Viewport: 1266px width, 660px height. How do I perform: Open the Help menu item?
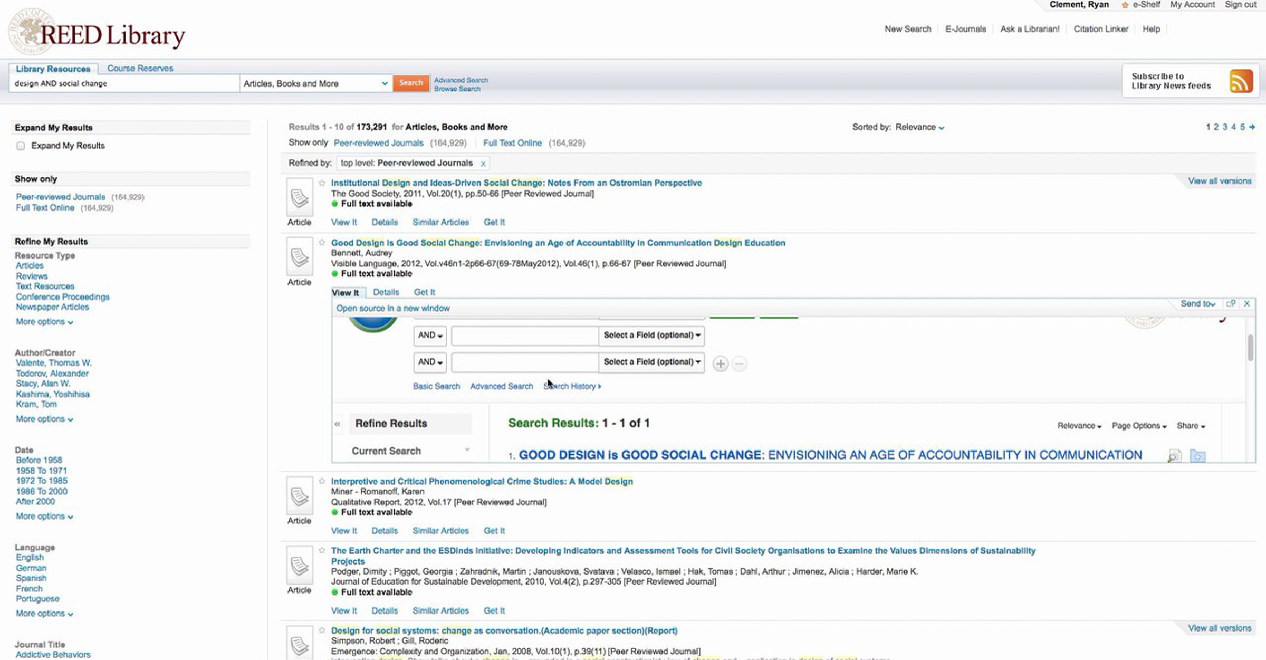1152,29
